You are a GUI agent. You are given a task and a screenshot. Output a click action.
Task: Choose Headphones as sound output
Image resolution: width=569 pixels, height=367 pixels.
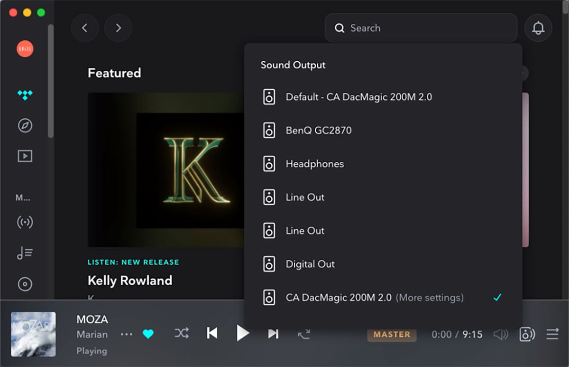tap(383, 164)
